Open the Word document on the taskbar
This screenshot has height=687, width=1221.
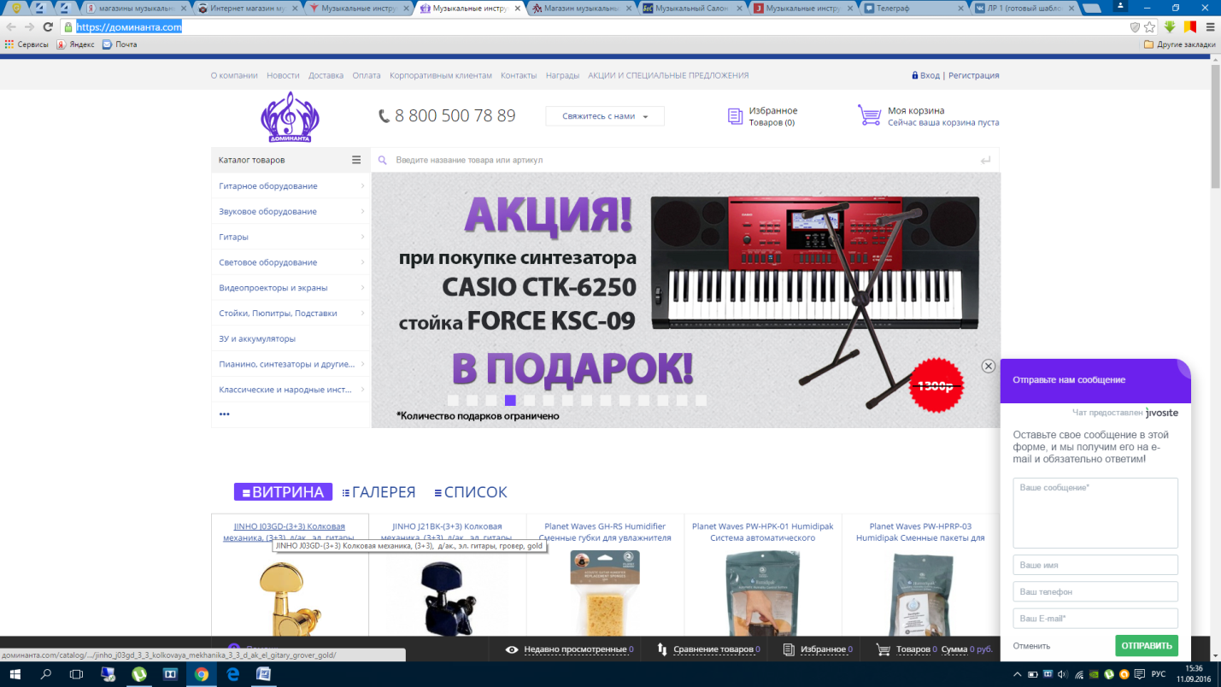click(264, 674)
